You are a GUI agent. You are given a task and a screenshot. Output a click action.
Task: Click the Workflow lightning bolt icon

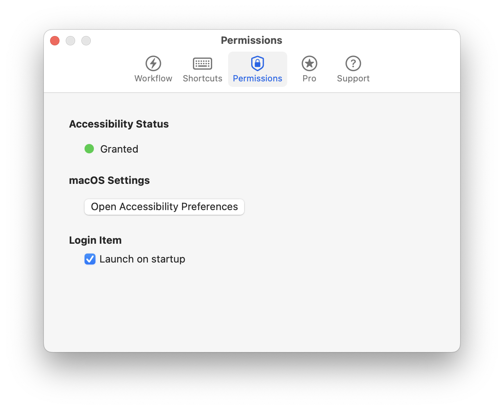pyautogui.click(x=153, y=63)
